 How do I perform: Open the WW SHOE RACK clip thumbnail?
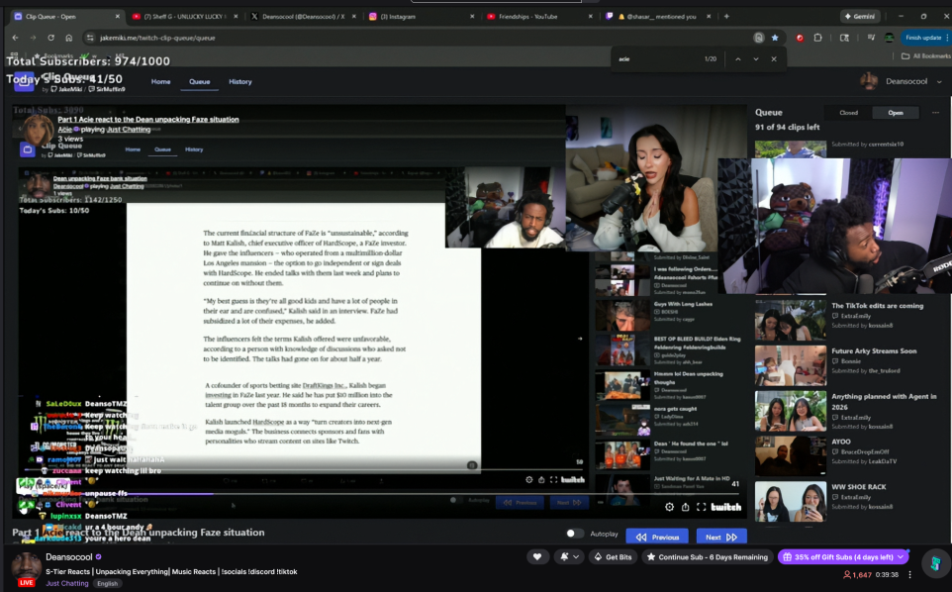pos(791,502)
